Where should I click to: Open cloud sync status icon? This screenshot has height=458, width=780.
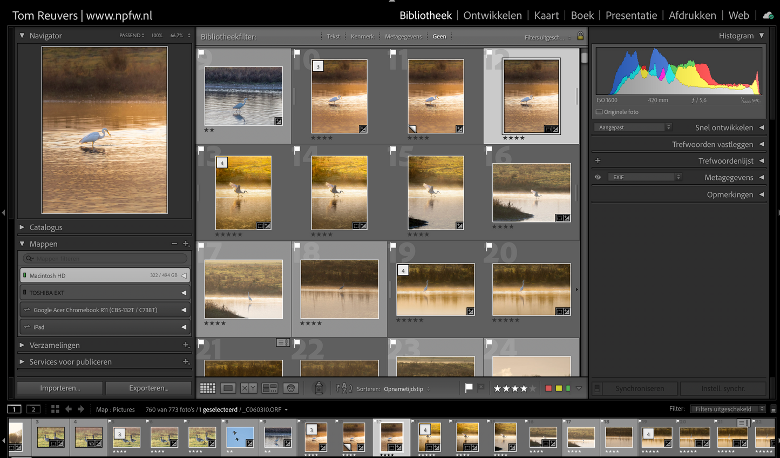coord(768,16)
